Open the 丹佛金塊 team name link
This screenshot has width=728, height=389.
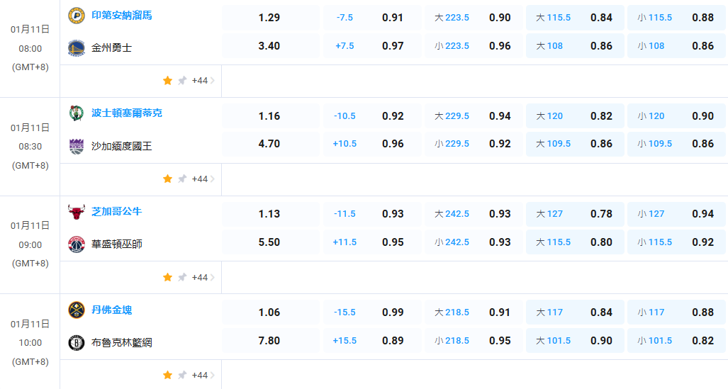click(111, 310)
